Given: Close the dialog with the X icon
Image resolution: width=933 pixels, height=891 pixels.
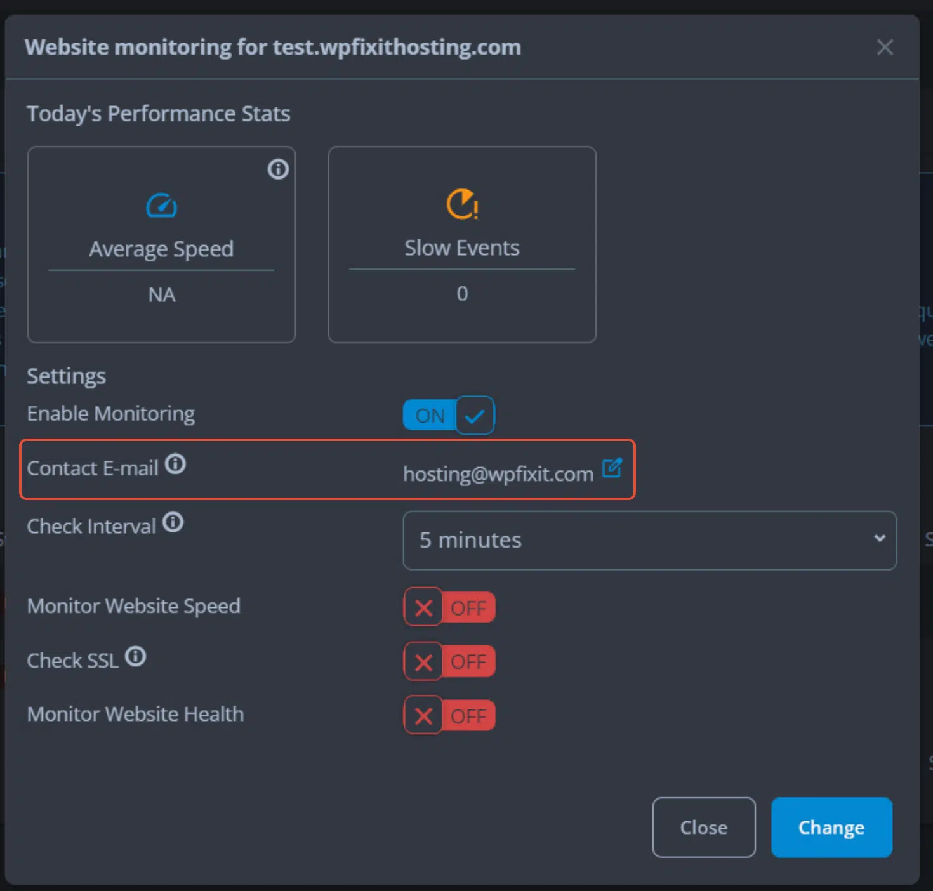Looking at the screenshot, I should point(885,47).
